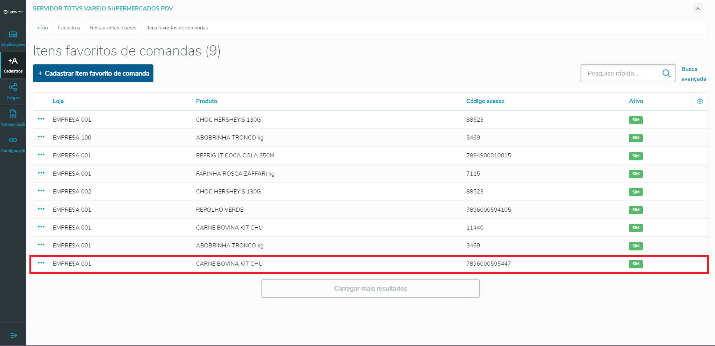Select EMPRESA 002 store cell
Screen dimensions: 715x346
click(x=72, y=192)
